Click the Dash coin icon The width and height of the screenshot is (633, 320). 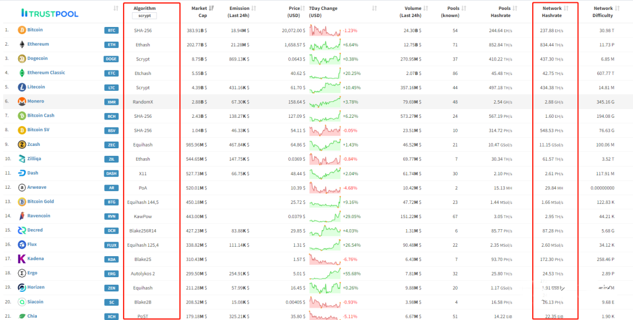(22, 173)
